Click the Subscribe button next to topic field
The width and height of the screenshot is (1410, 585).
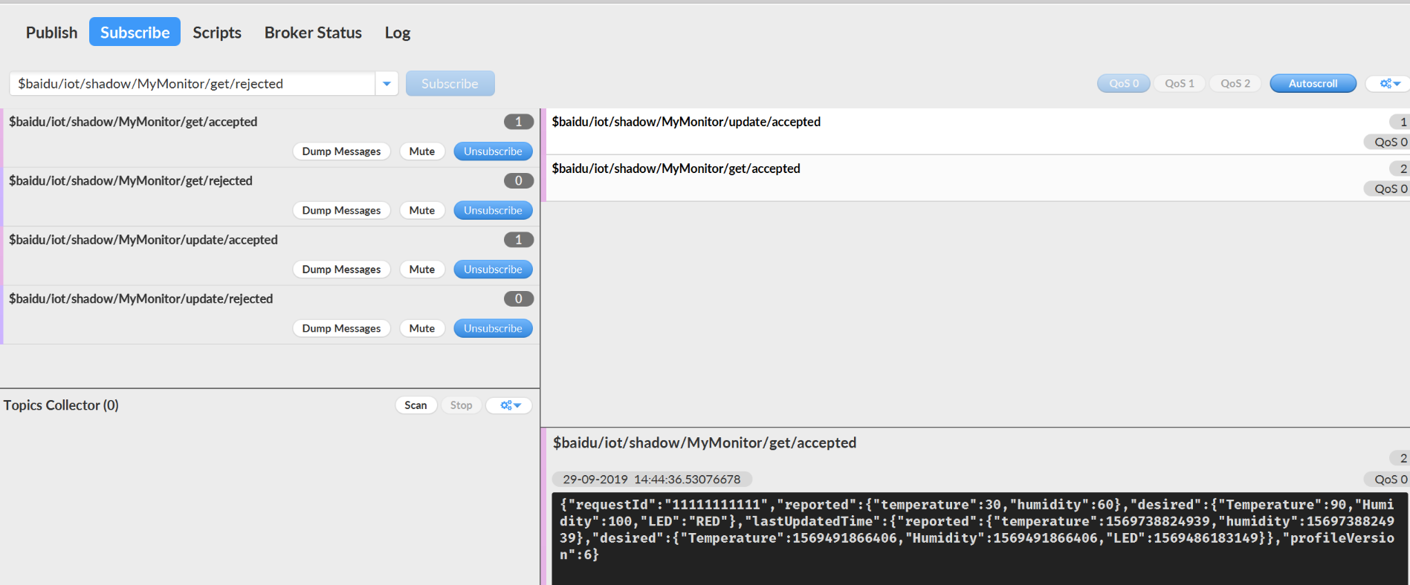coord(450,84)
